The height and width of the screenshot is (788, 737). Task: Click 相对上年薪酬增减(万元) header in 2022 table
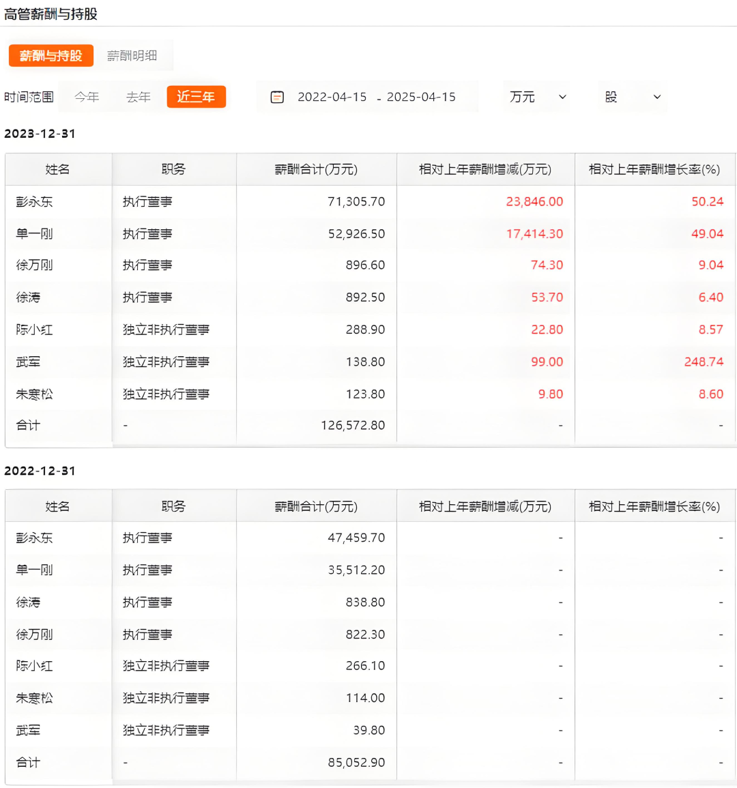485,506
